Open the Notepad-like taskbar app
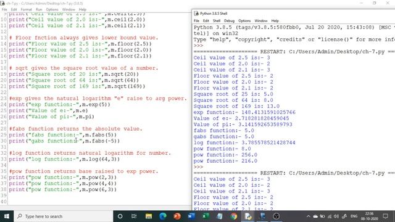Screen dimensions: 395x222 tap(220, 216)
